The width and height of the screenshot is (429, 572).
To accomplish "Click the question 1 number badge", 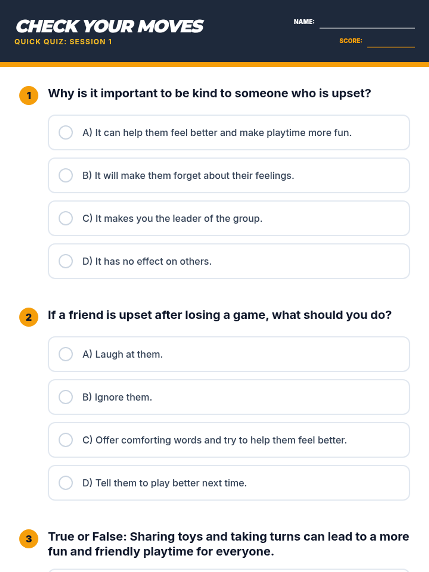I will tap(29, 95).
